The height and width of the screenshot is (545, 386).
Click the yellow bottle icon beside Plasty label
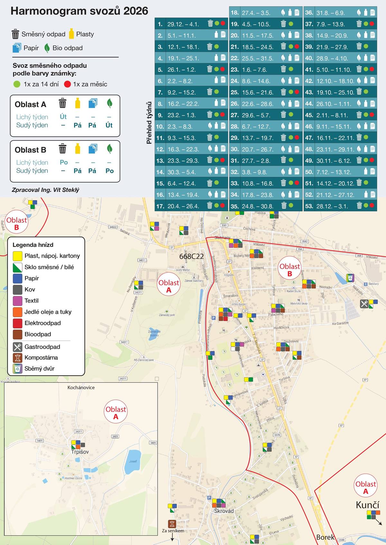click(71, 34)
